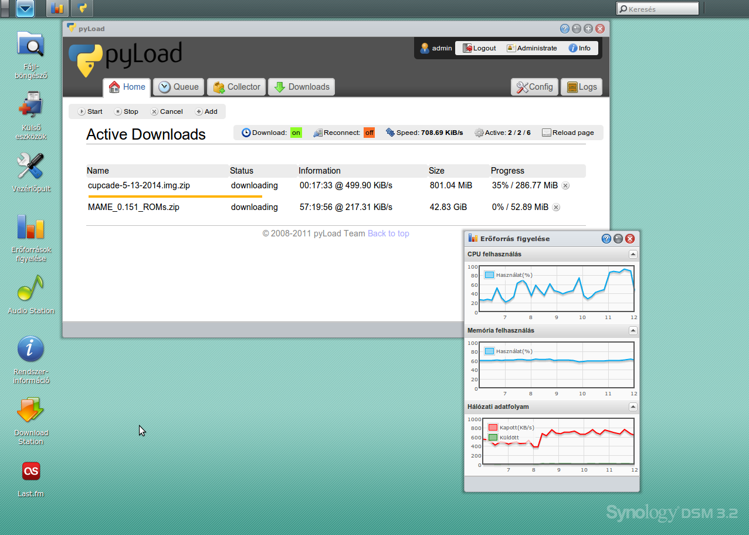The width and height of the screenshot is (749, 535).
Task: Launch Audio Station from desktop
Action: click(30, 294)
